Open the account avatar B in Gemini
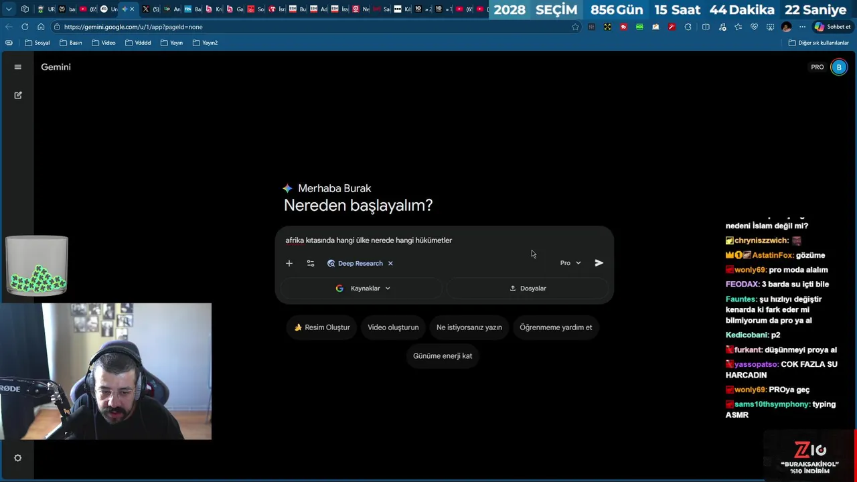 (839, 67)
